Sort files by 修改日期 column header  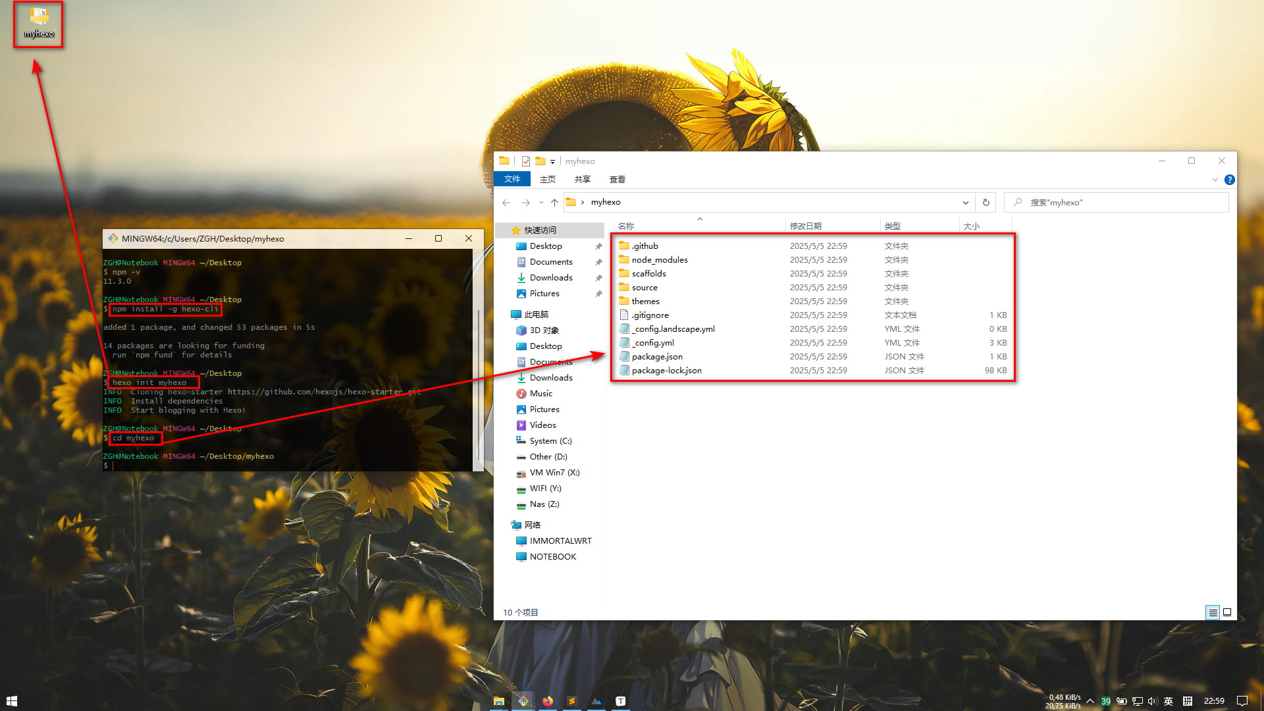[805, 226]
